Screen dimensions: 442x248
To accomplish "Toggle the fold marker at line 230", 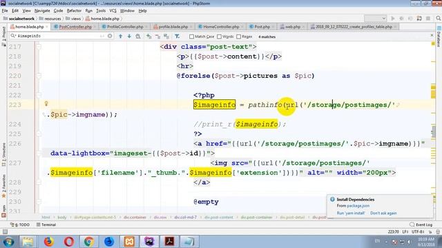I will [x=39, y=202].
